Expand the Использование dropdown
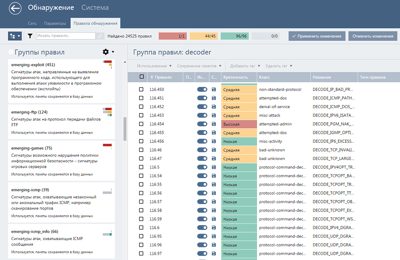Viewport: 400px width, 260px height. click(x=154, y=66)
